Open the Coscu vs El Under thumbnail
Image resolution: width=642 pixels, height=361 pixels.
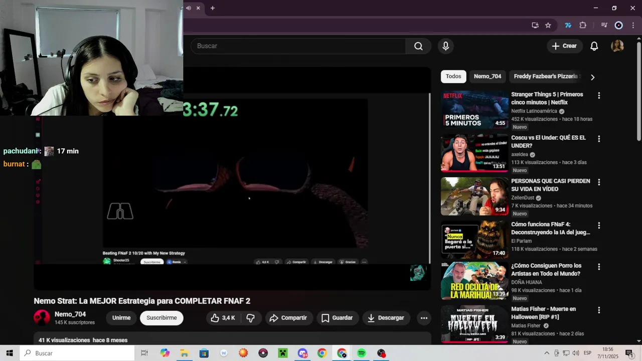[474, 153]
